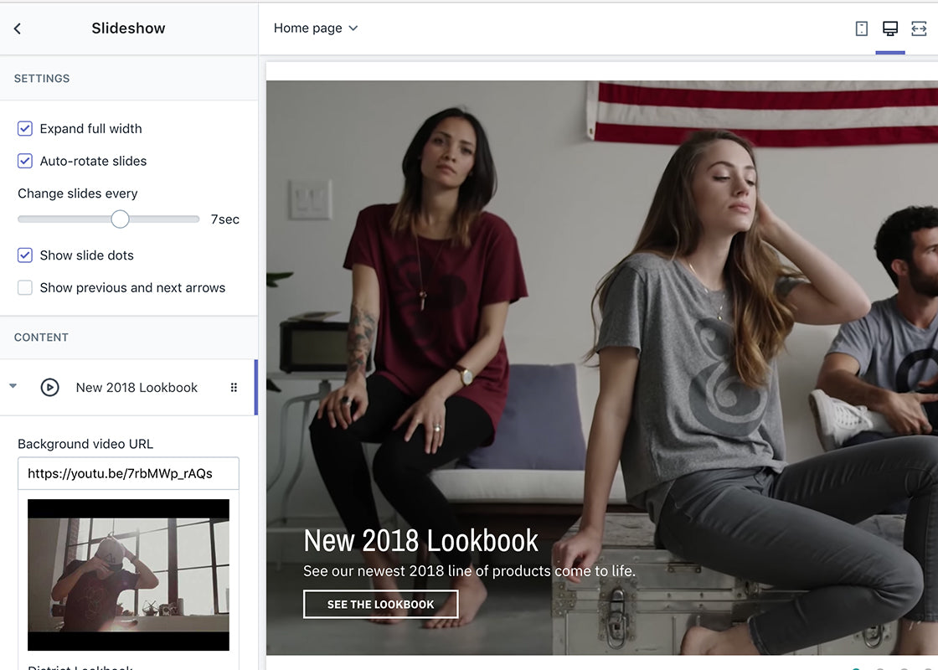938x670 pixels.
Task: Click the Slideshow panel title
Action: tap(128, 28)
